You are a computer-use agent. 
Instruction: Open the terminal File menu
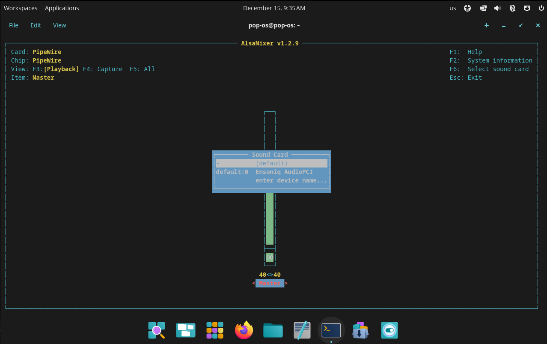coord(14,25)
